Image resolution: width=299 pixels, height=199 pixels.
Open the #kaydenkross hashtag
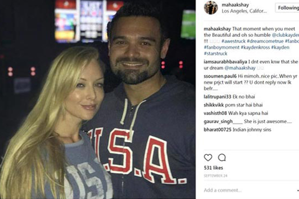255,47
